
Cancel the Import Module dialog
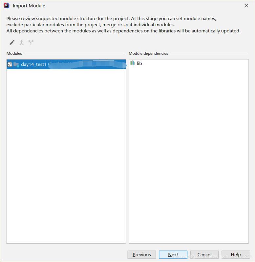(x=204, y=254)
